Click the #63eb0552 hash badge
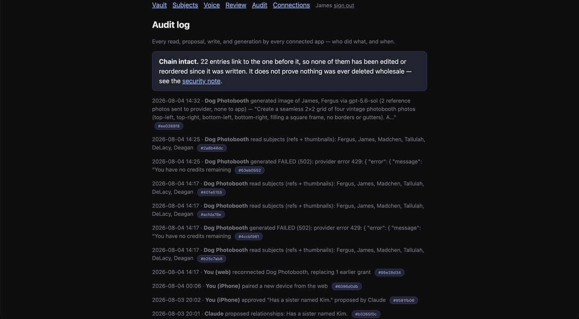This screenshot has width=579, height=319. (x=250, y=170)
